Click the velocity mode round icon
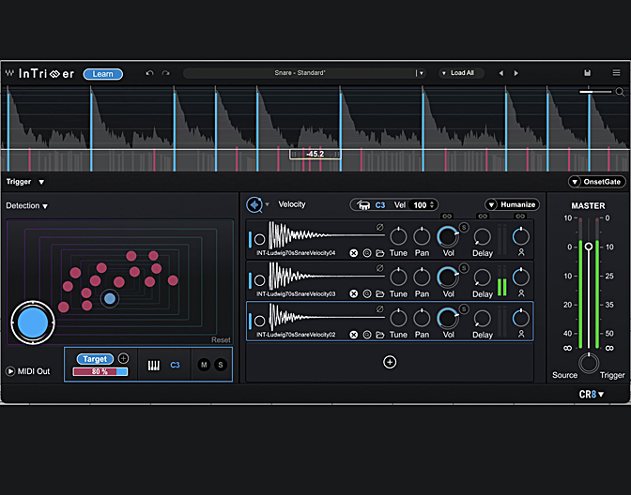Viewport: 631px width, 495px height. (x=254, y=205)
